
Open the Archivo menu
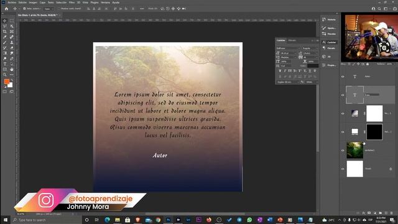coord(12,2)
